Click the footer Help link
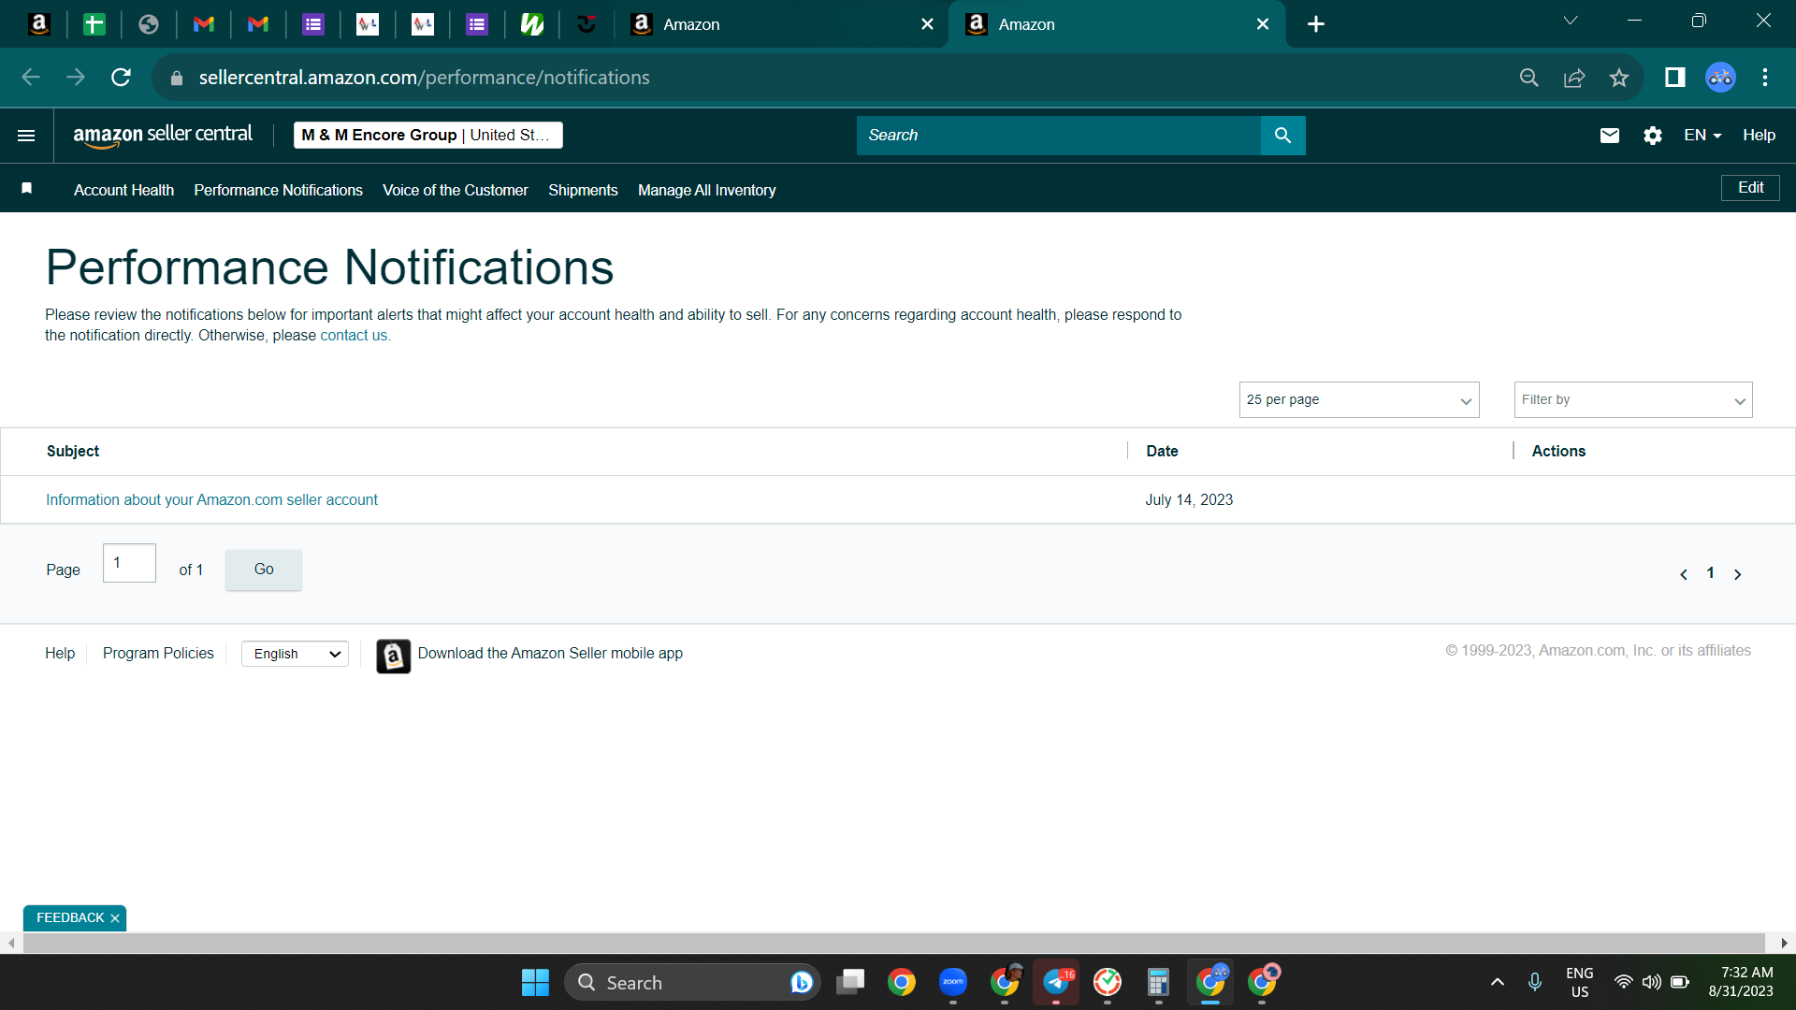 pos(60,654)
